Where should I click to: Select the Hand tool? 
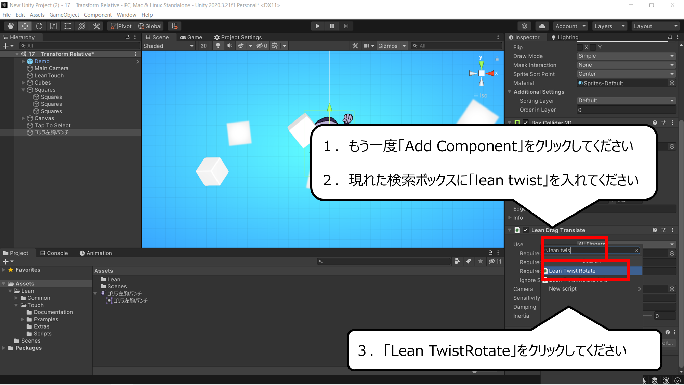click(x=11, y=26)
